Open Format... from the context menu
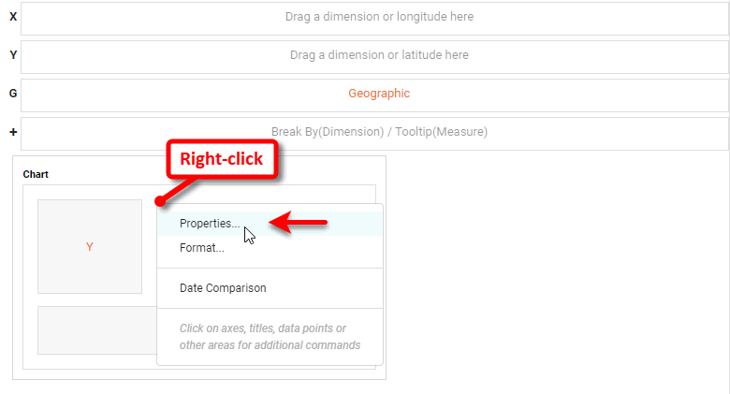Screen dimensions: 730x394 pos(201,248)
